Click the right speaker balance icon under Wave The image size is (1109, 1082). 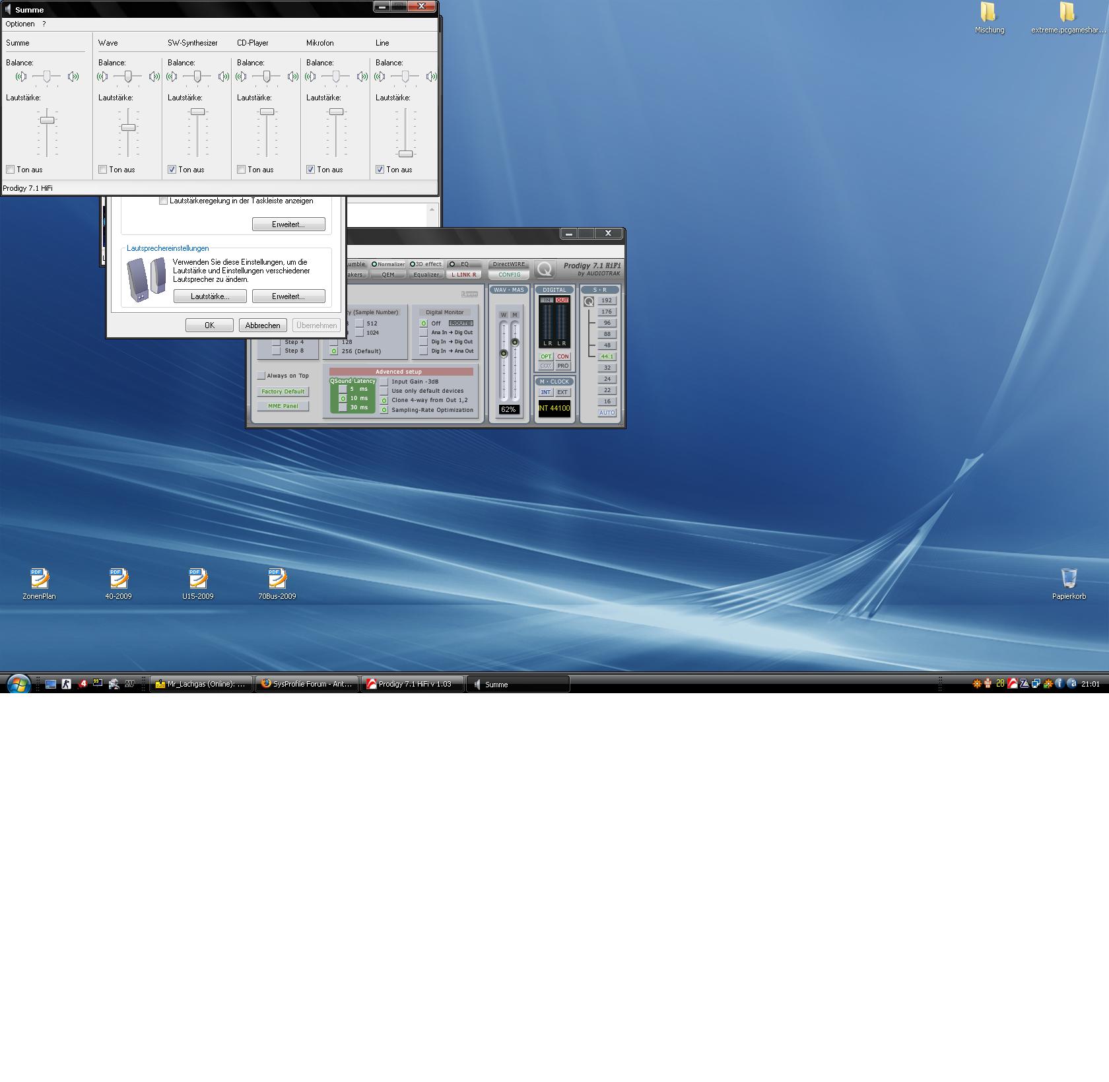[x=154, y=77]
